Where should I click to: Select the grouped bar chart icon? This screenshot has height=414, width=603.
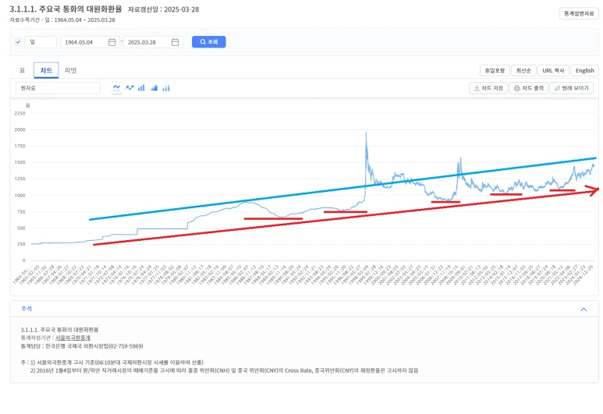pos(166,88)
